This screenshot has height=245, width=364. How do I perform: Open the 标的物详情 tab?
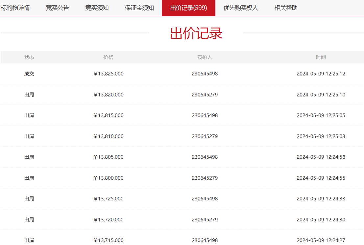coord(15,8)
